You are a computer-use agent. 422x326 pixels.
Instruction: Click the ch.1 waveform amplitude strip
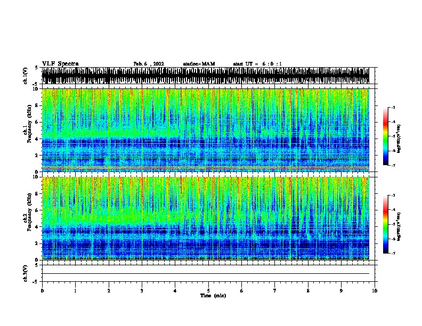pyautogui.click(x=205, y=76)
